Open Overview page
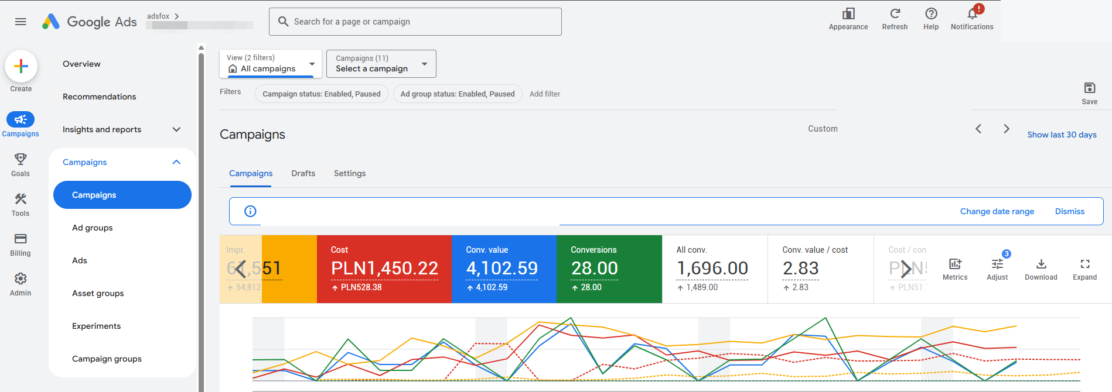Image resolution: width=1112 pixels, height=392 pixels. pos(81,64)
